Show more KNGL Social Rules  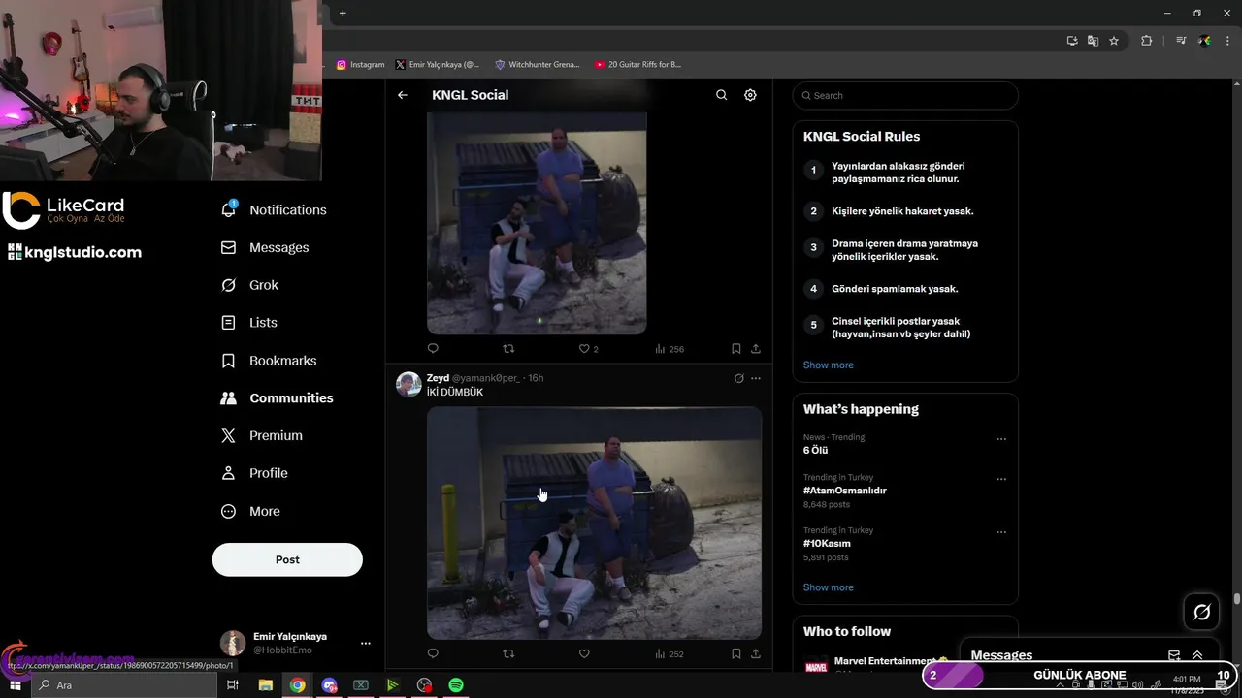829,365
